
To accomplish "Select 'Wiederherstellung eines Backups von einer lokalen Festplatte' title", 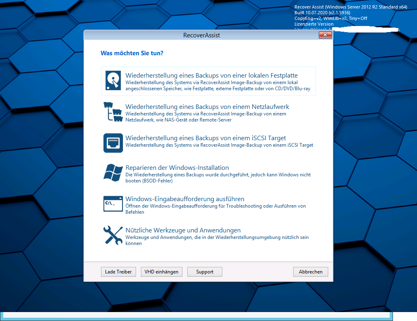I will (x=211, y=76).
